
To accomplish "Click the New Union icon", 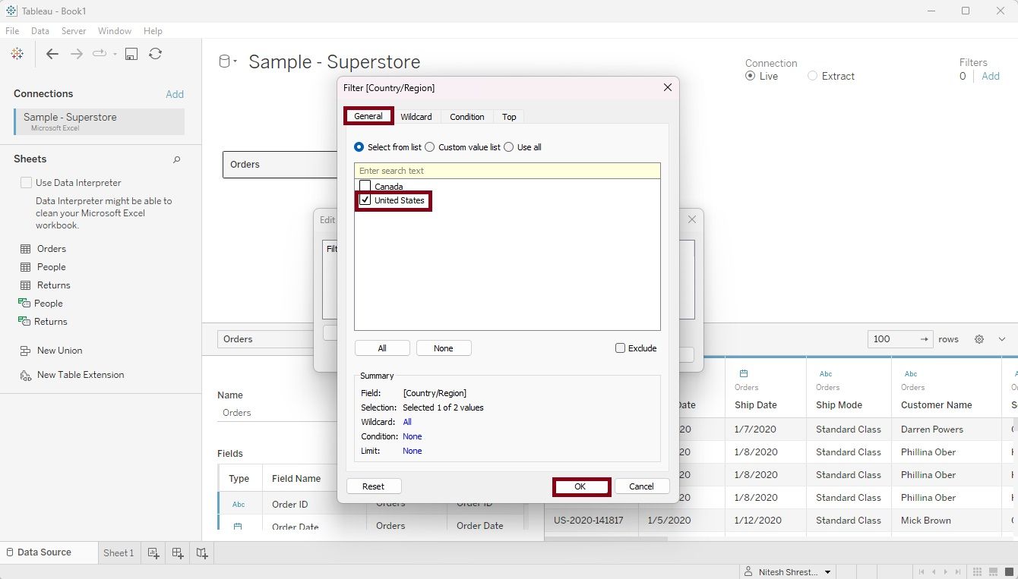I will (25, 351).
